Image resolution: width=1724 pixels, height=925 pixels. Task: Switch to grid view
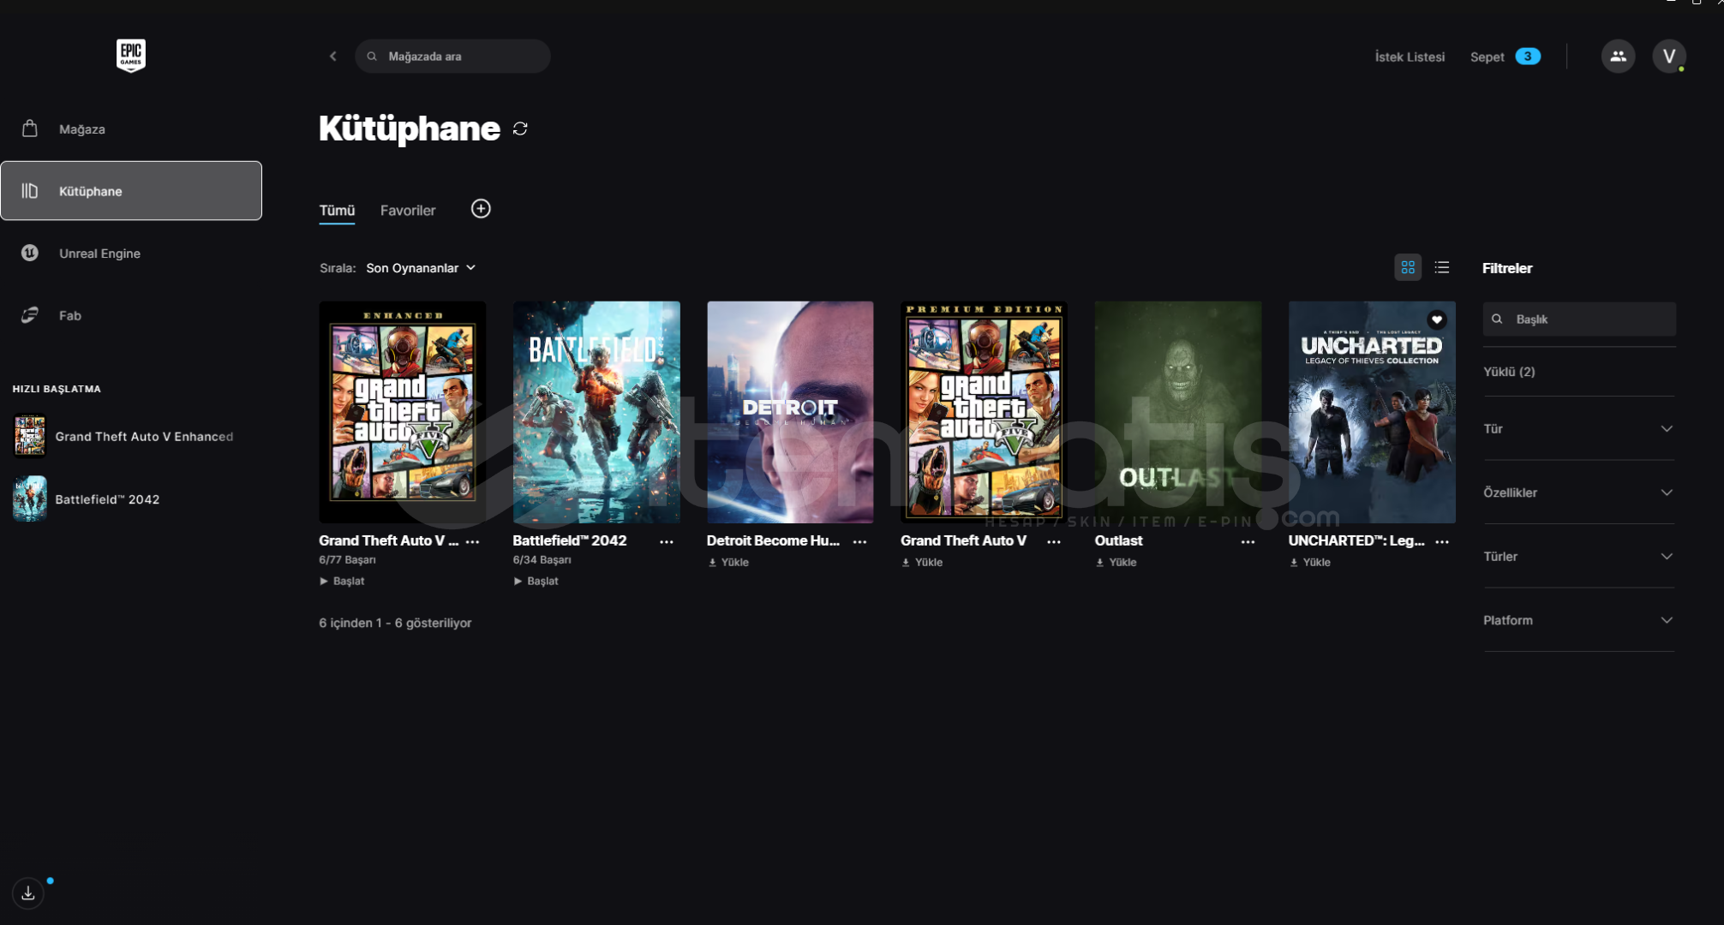1408,268
